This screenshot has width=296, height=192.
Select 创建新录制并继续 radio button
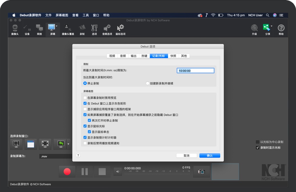point(148,83)
